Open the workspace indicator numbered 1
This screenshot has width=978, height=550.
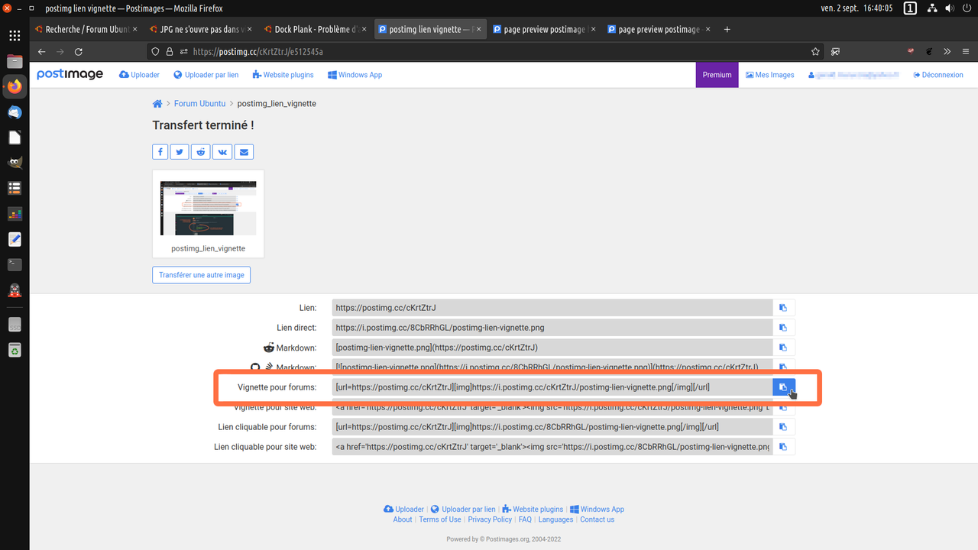pyautogui.click(x=910, y=8)
